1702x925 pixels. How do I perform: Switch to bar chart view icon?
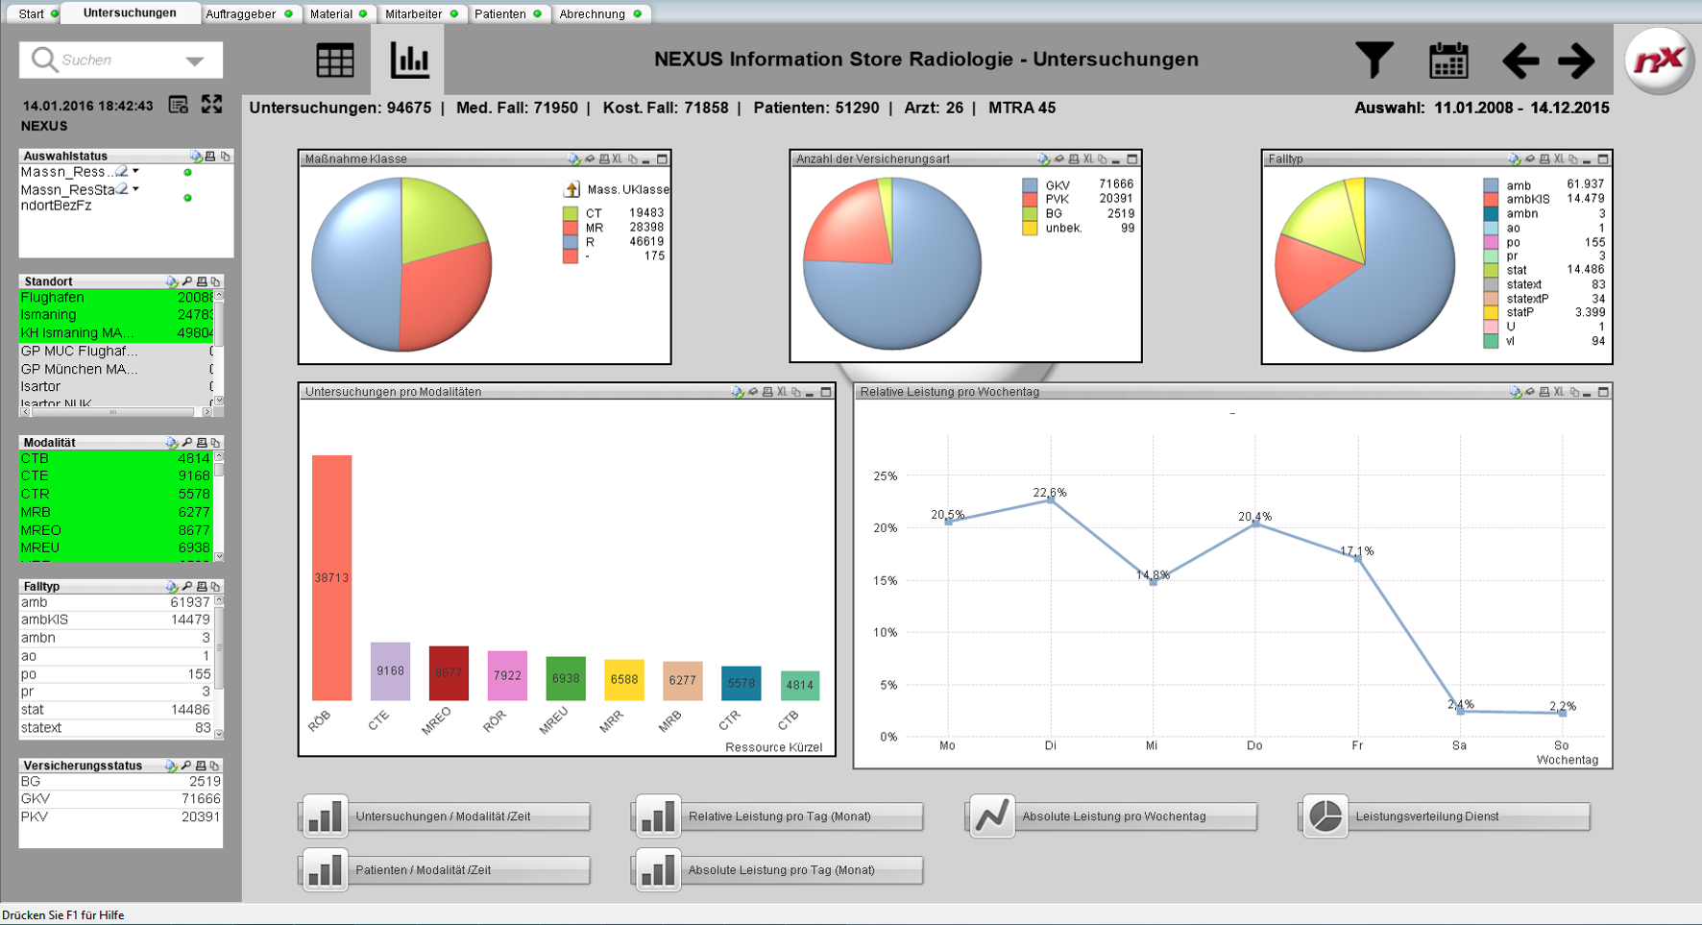[409, 61]
